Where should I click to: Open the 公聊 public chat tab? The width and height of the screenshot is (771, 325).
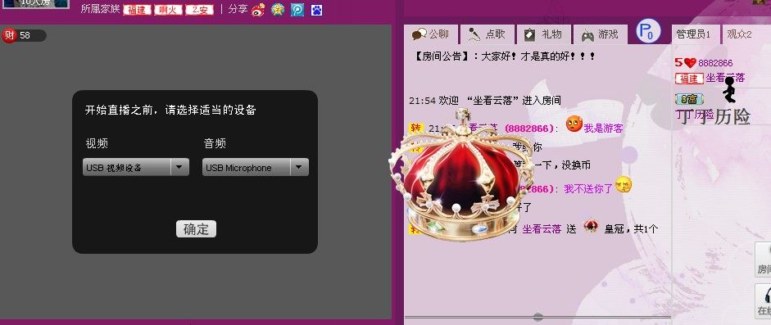[x=431, y=34]
